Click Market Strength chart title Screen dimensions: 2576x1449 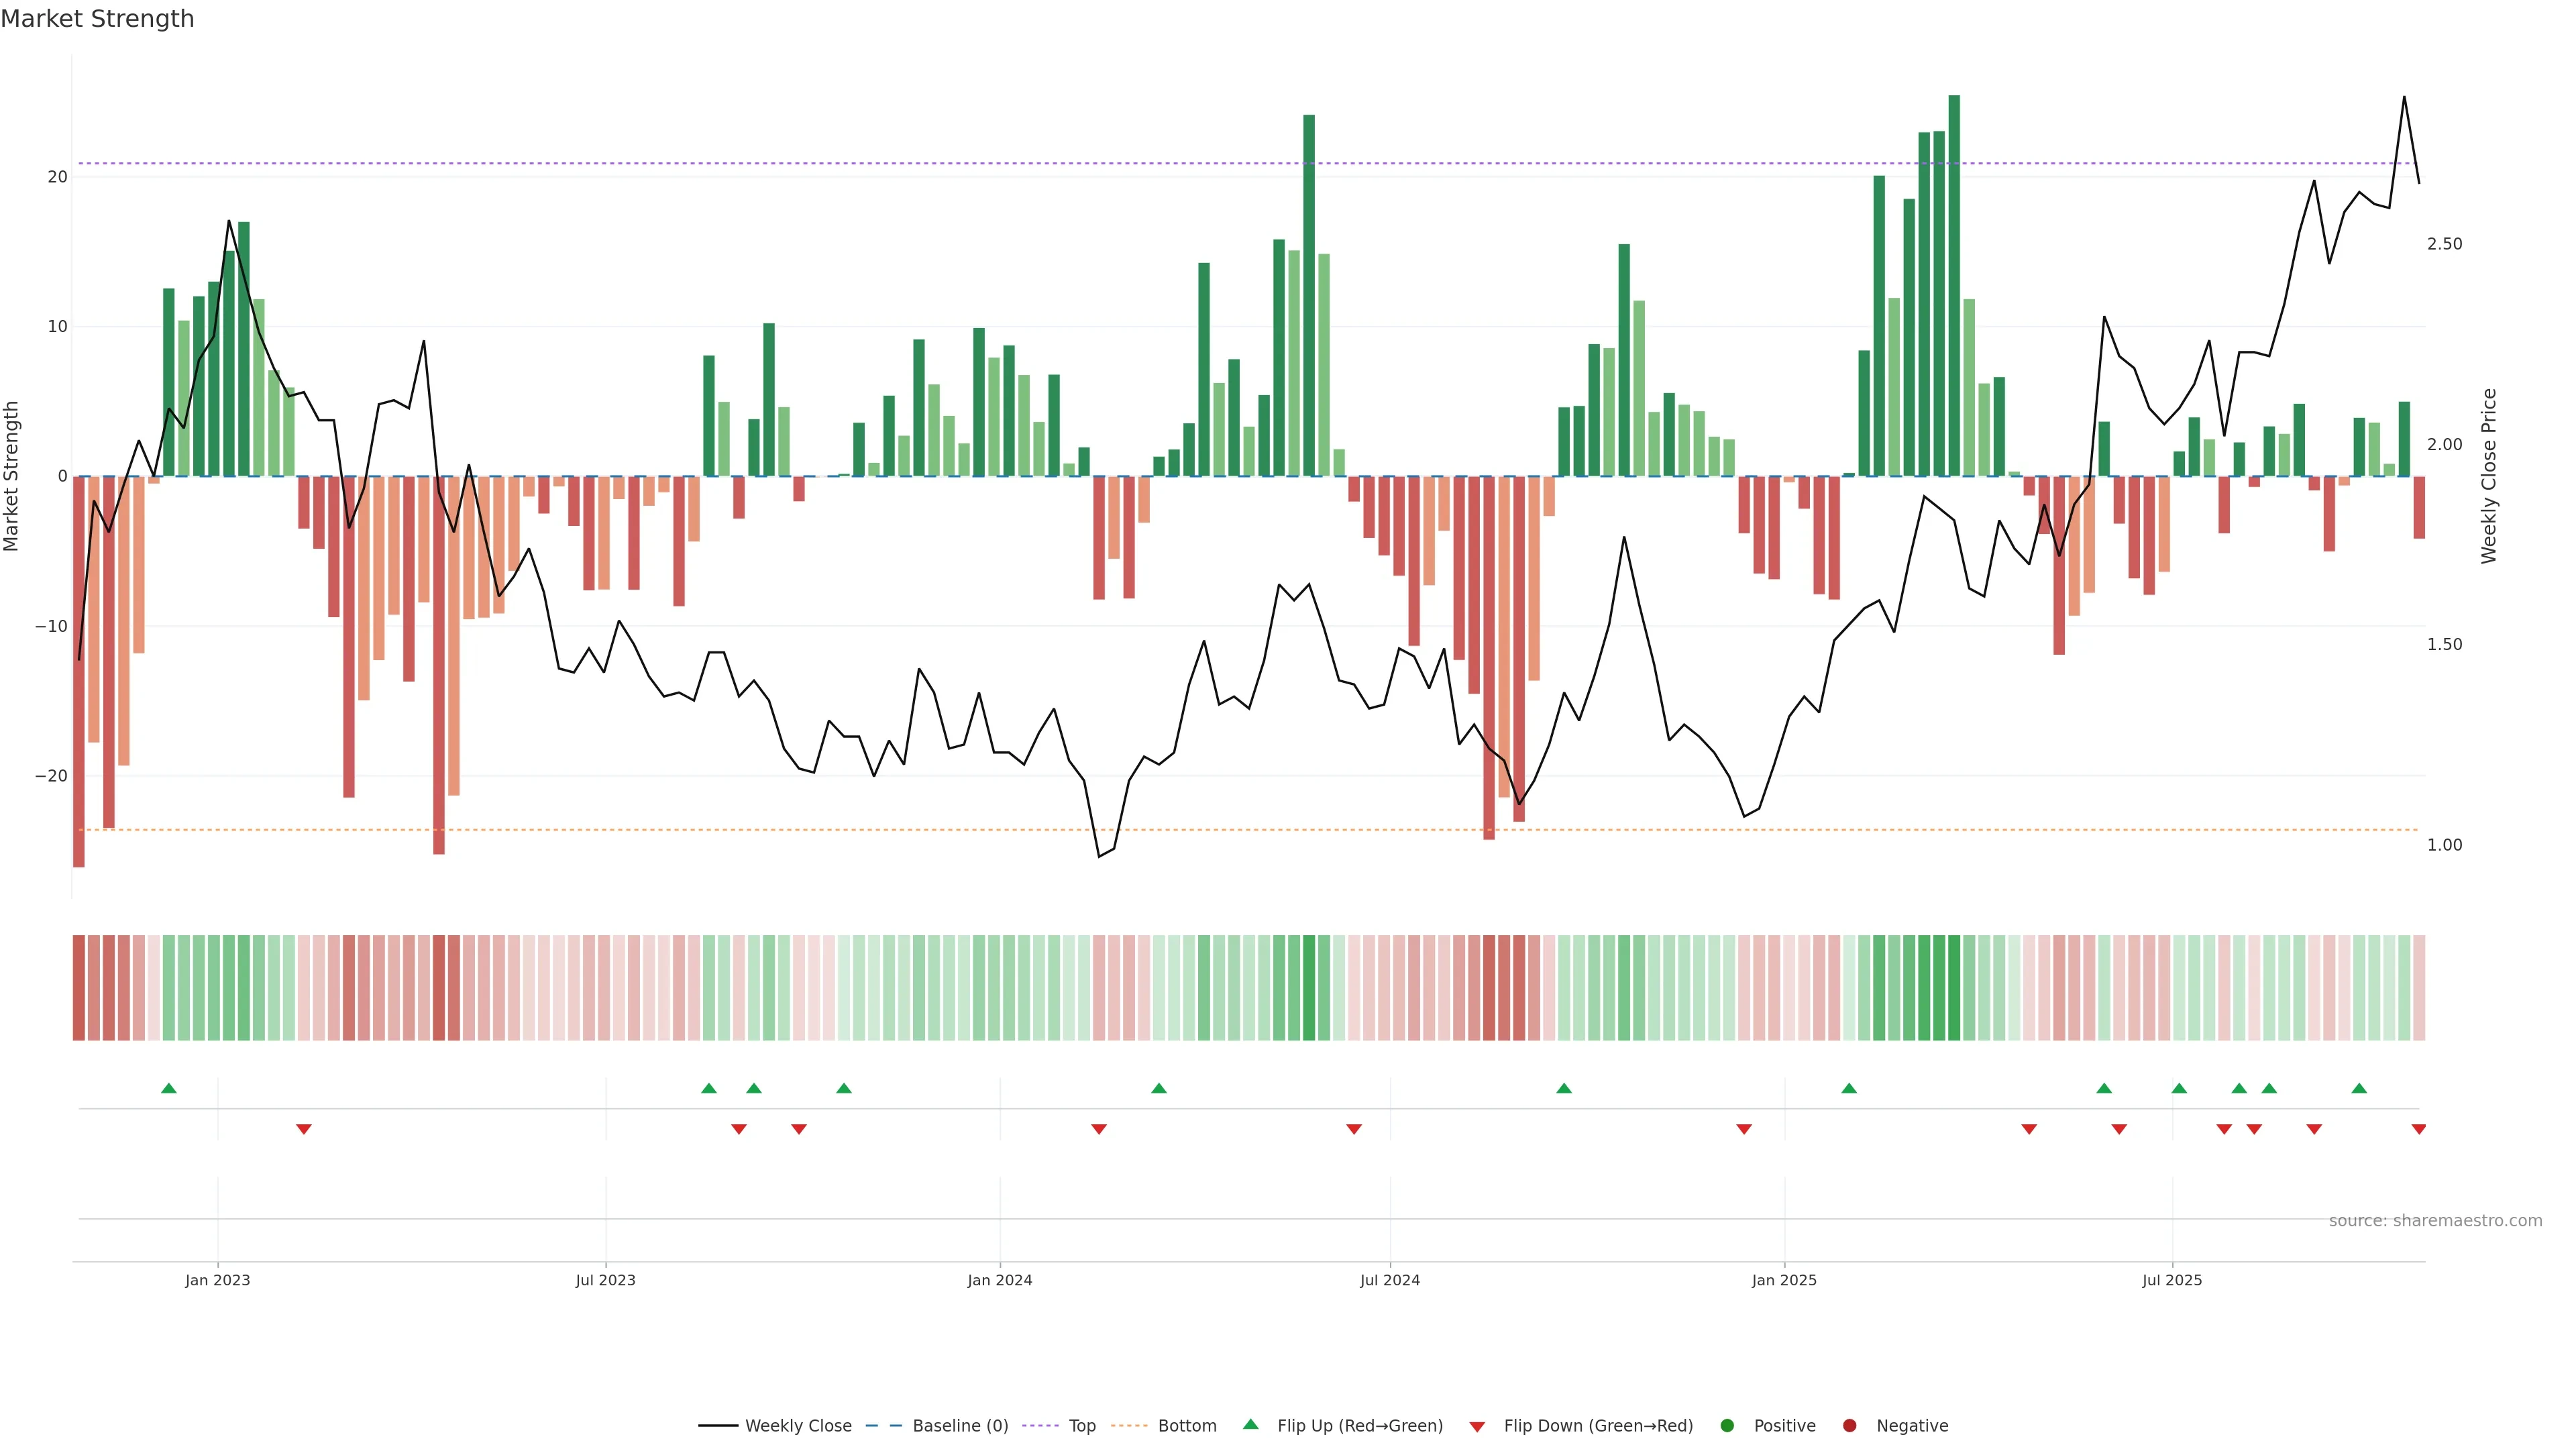(x=97, y=19)
